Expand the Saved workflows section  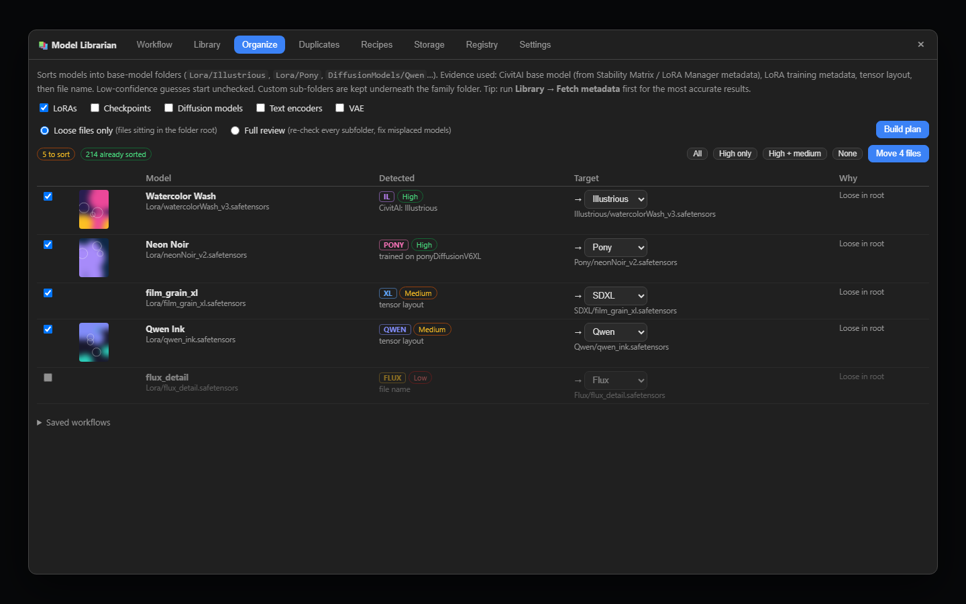pyautogui.click(x=74, y=422)
